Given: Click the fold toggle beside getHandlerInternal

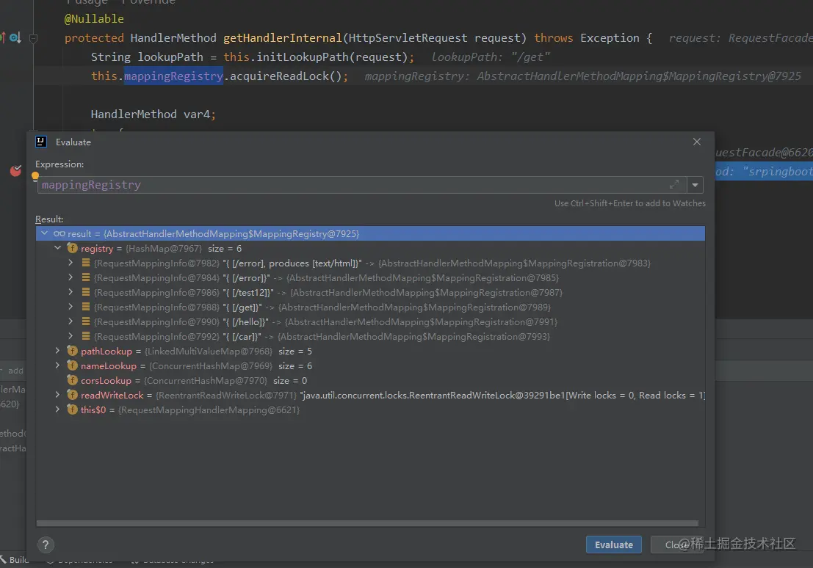Looking at the screenshot, I should click(x=33, y=38).
